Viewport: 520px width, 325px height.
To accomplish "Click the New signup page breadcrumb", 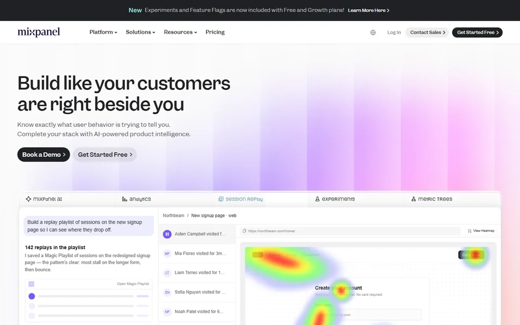I will (x=214, y=216).
